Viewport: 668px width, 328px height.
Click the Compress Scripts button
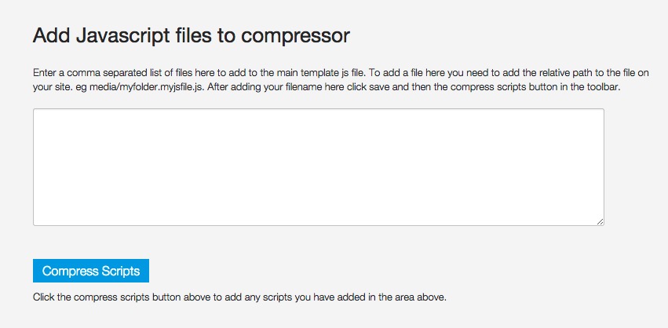91,271
